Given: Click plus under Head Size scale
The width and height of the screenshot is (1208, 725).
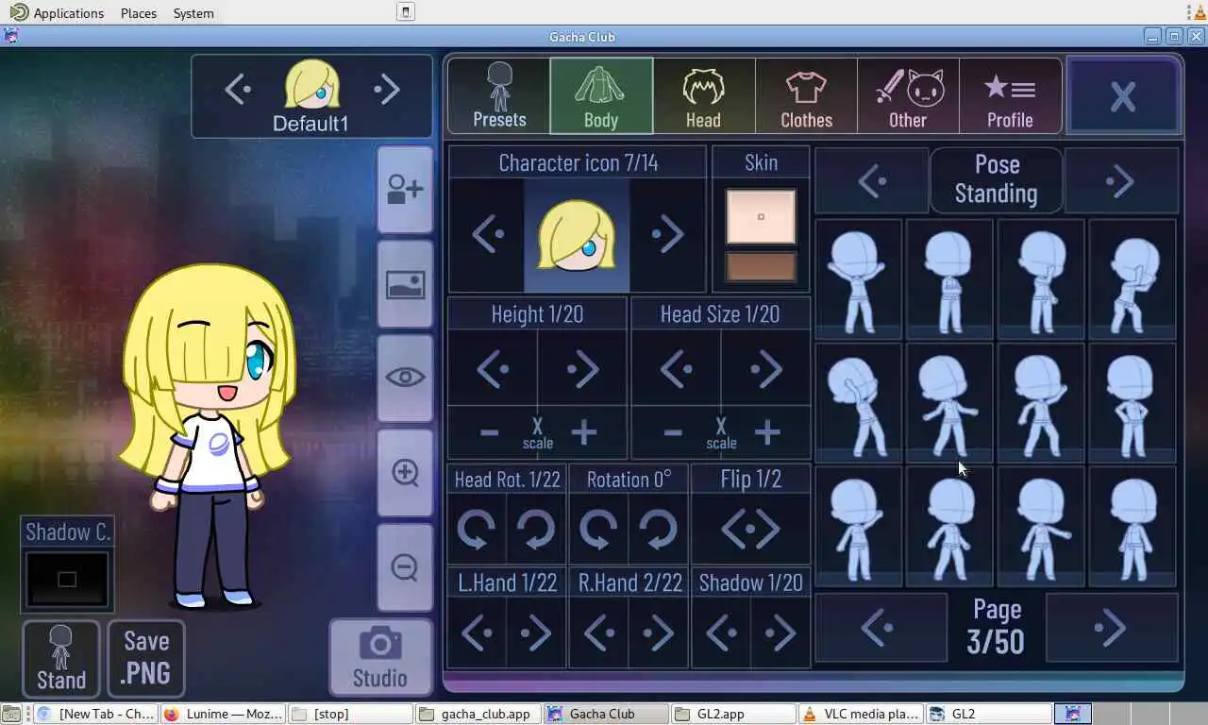Looking at the screenshot, I should pos(767,433).
